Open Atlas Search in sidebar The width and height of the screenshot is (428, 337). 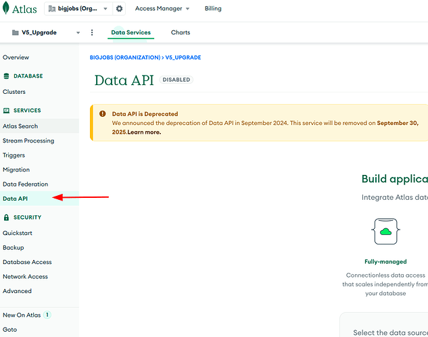[20, 126]
